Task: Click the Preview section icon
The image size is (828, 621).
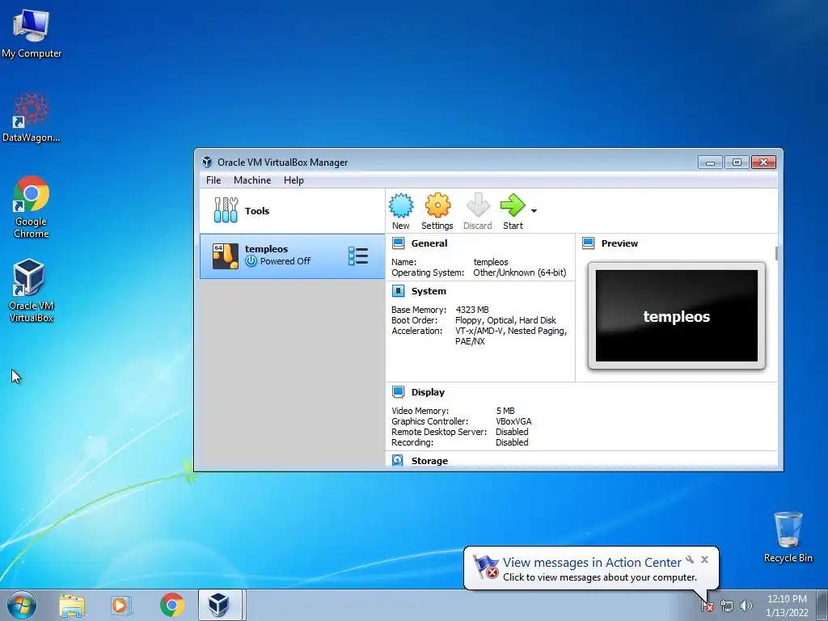Action: tap(589, 243)
